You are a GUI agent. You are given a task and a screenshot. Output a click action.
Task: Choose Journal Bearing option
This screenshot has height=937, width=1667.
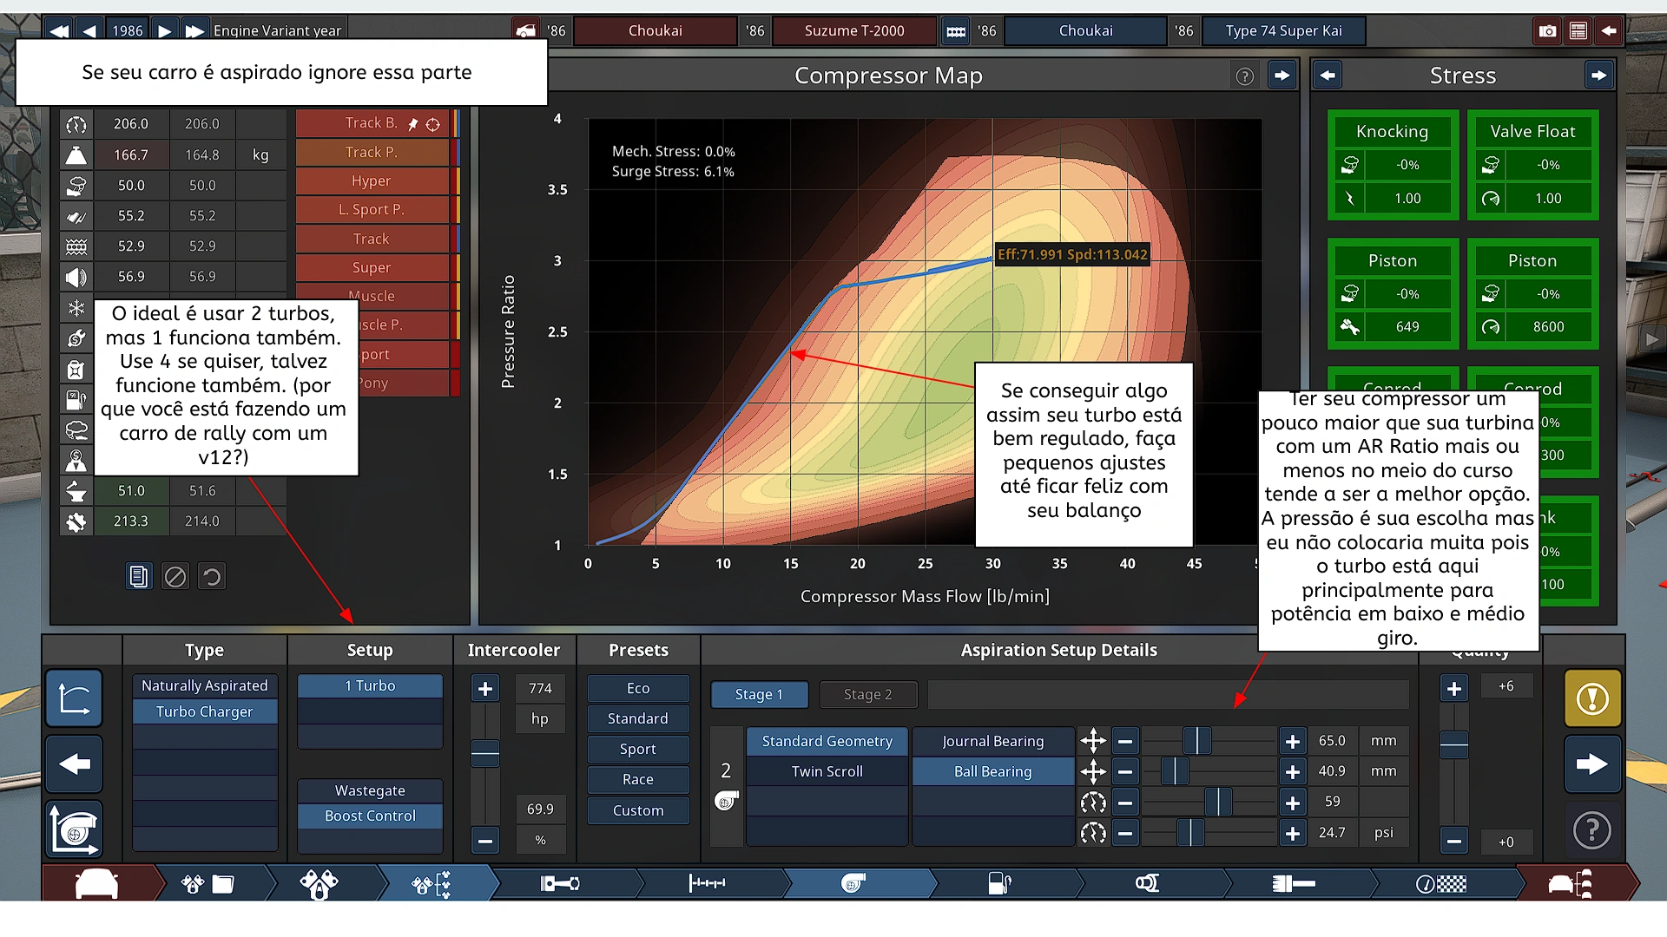(x=992, y=741)
